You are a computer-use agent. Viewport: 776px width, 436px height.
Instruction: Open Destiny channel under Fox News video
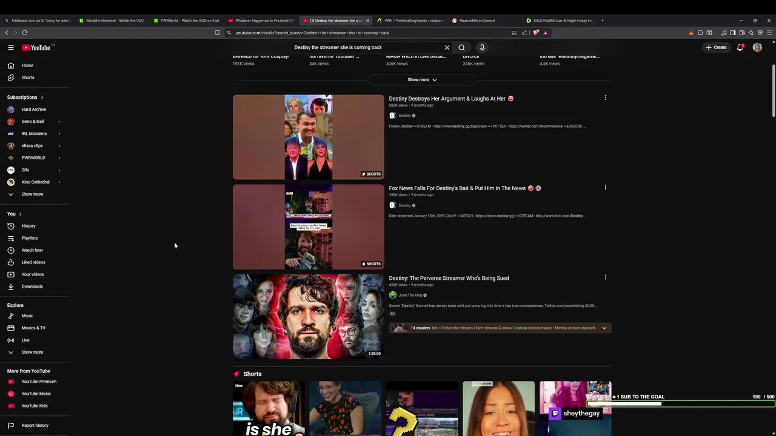[404, 205]
